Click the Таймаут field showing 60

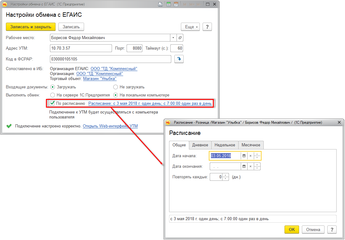tap(177, 48)
